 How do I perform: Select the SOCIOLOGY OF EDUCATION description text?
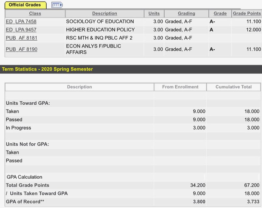100,21
